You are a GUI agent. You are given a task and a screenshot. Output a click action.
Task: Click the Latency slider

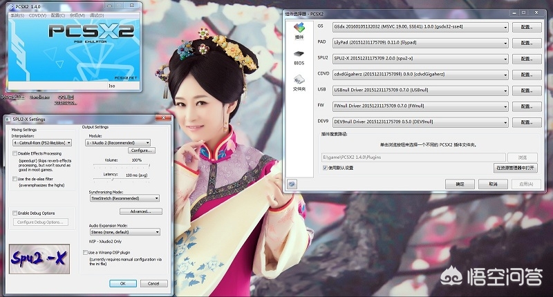point(122,180)
